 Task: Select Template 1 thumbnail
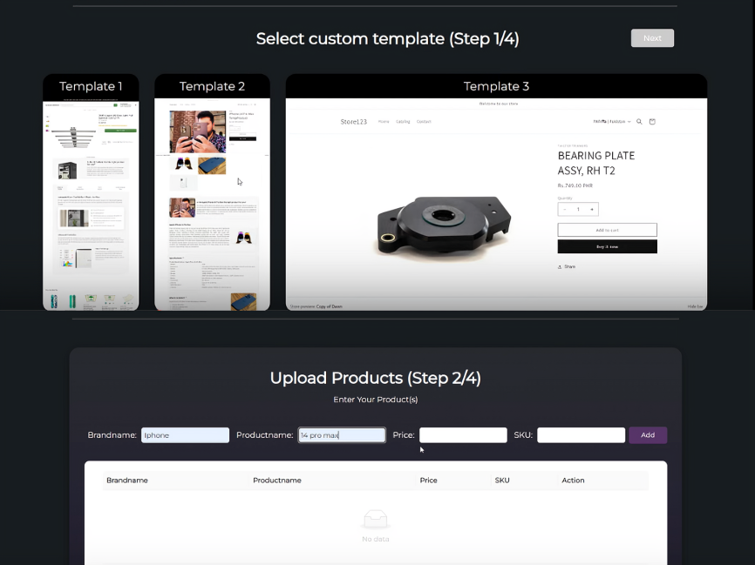[x=91, y=192]
